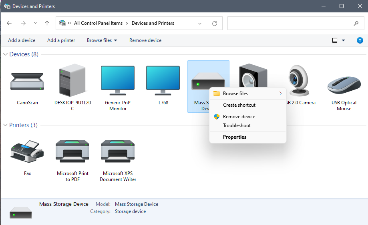Click the Devices and Printers title bar icon

[x=7, y=6]
